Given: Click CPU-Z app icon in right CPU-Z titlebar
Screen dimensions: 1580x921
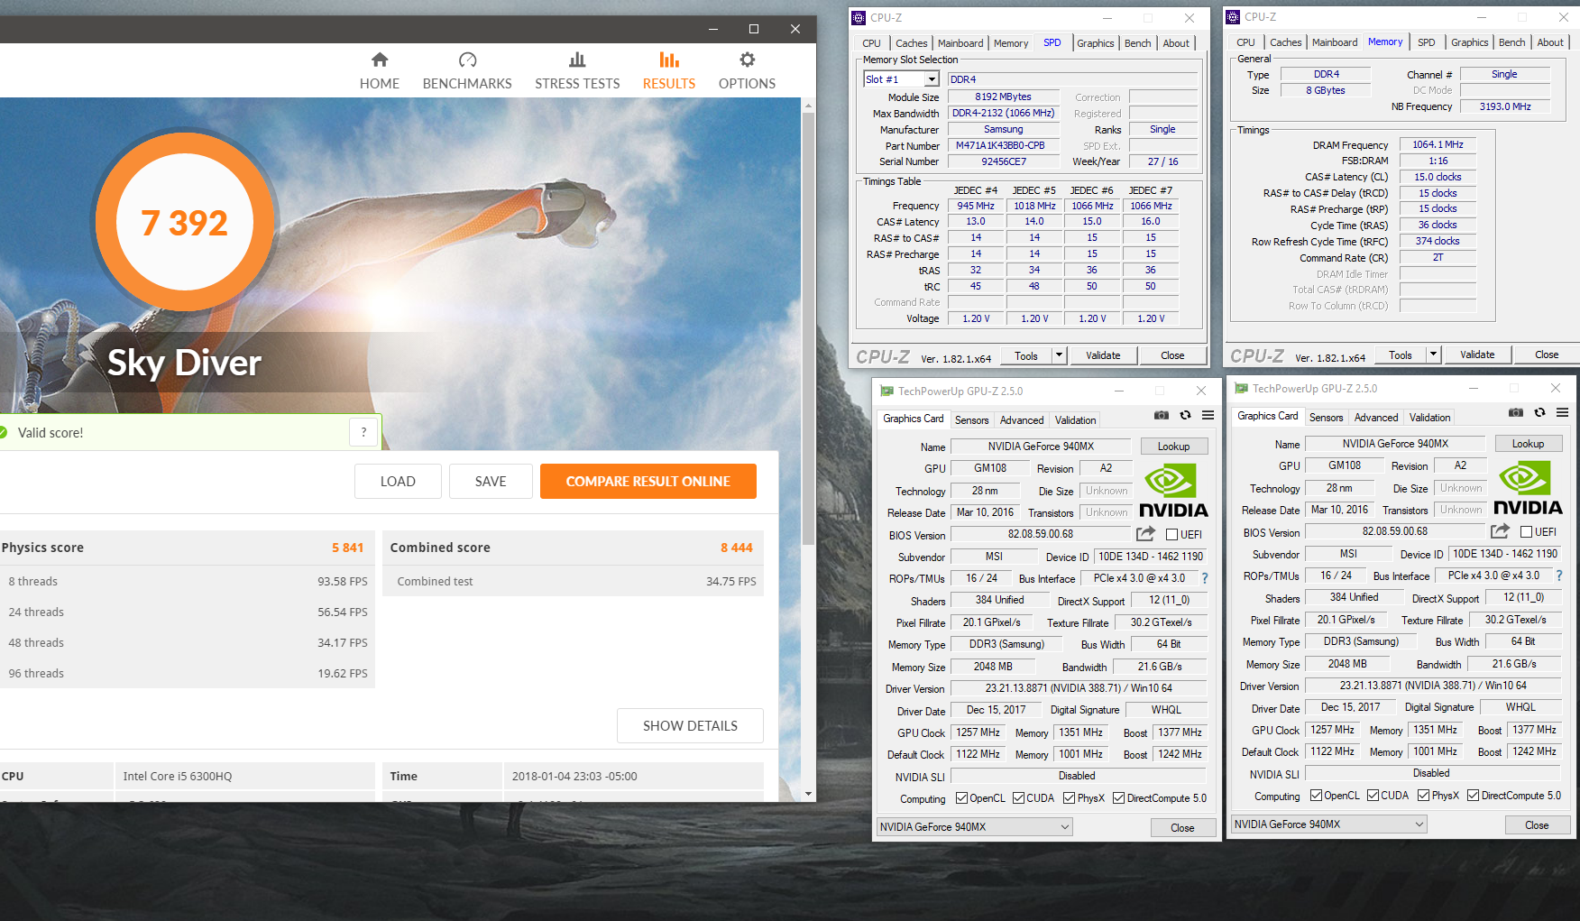Looking at the screenshot, I should pos(1233,16).
